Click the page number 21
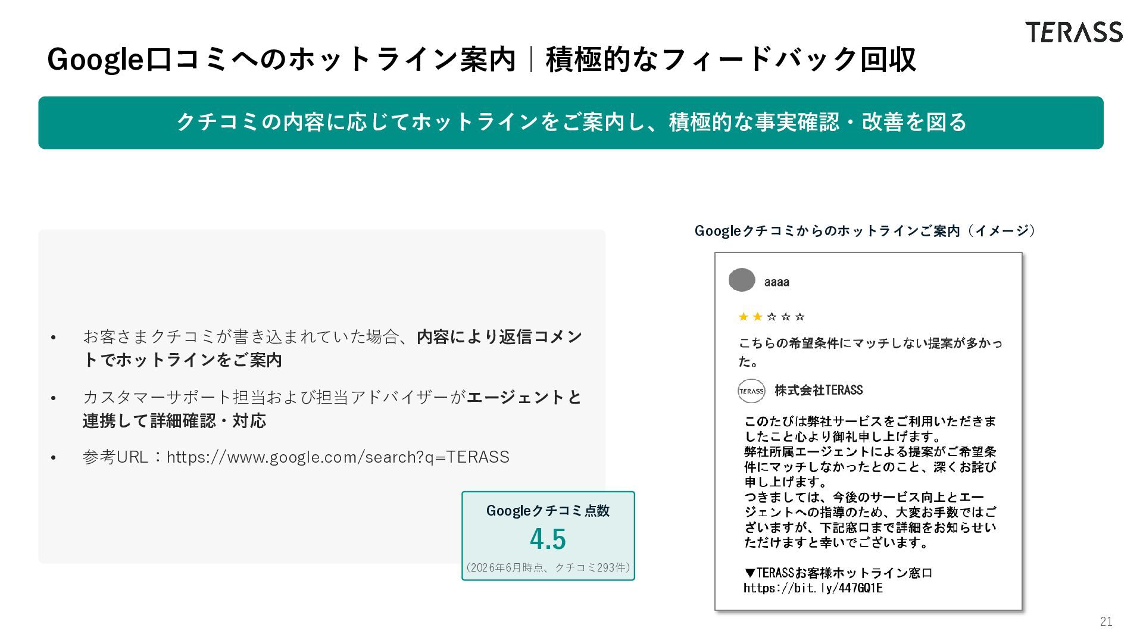The image size is (1143, 643). click(1106, 622)
